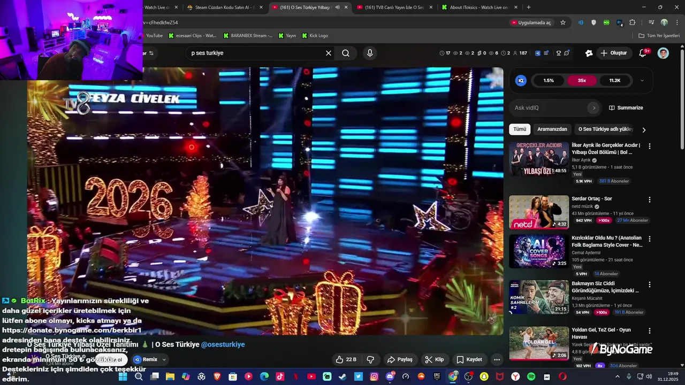
Task: Open the YouTube account avatar menu
Action: click(663, 53)
